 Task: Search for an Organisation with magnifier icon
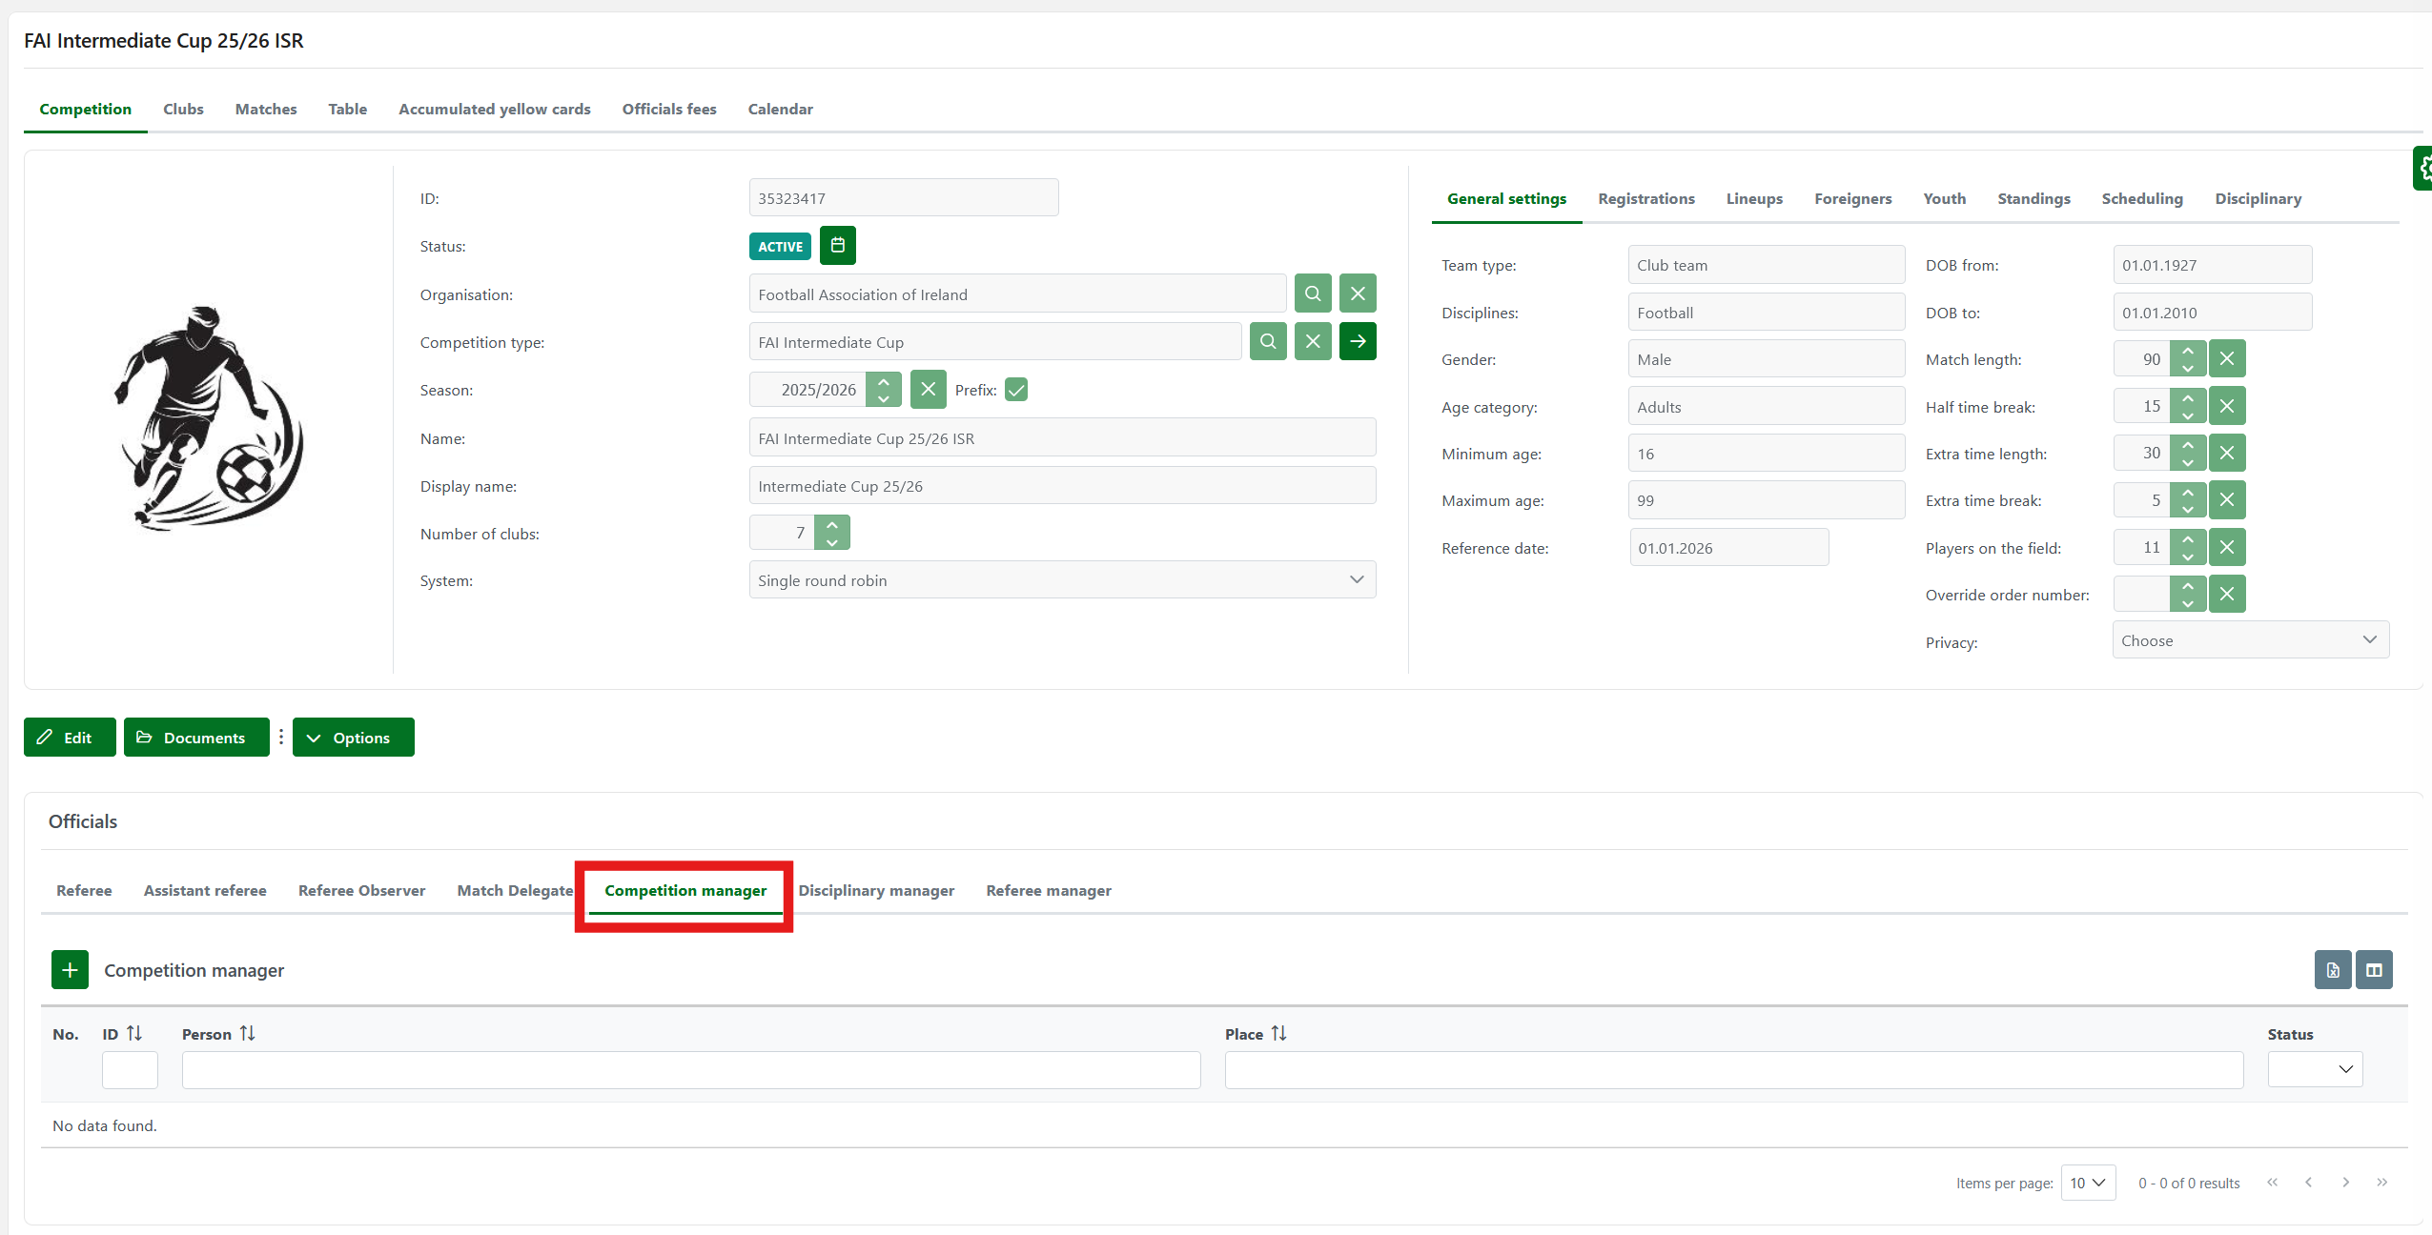pos(1312,294)
